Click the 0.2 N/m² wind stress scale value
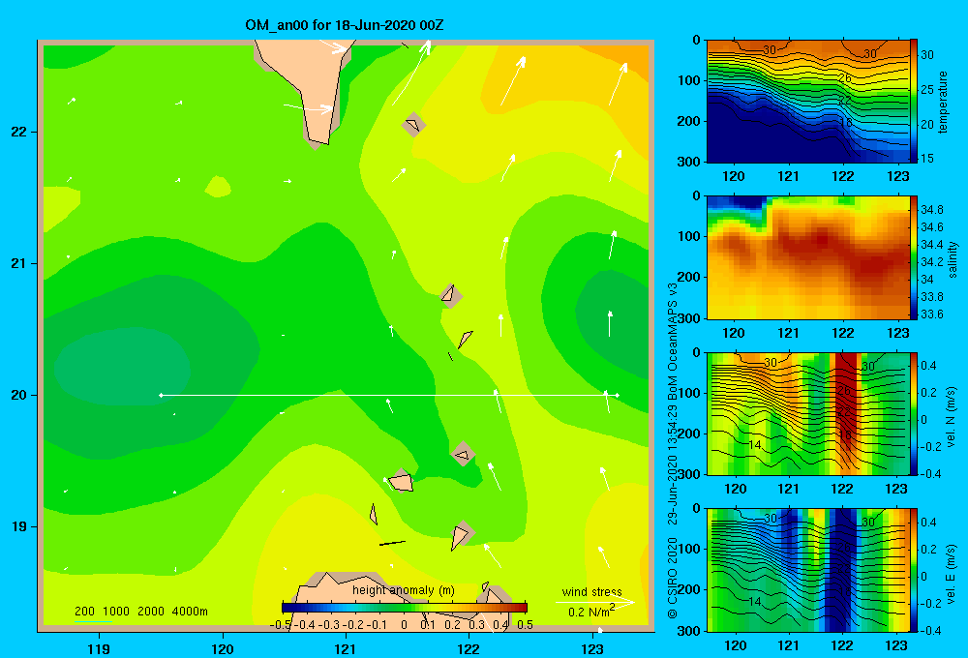 coord(591,611)
